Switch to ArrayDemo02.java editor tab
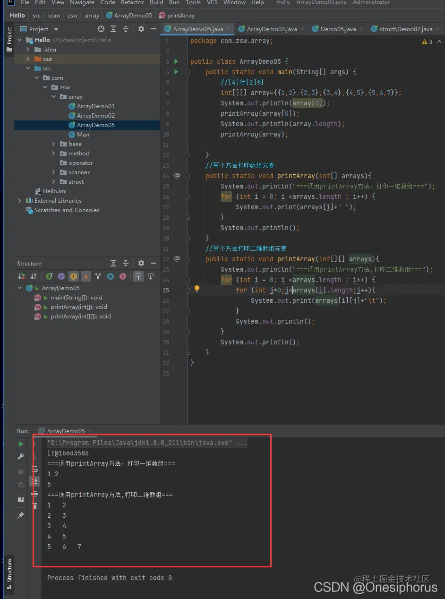This screenshot has height=599, width=445. 272,29
